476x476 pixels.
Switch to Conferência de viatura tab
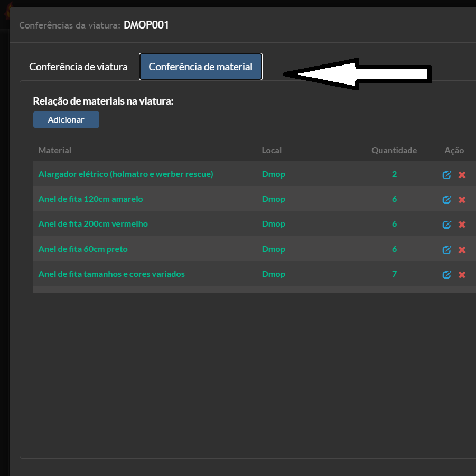[78, 67]
